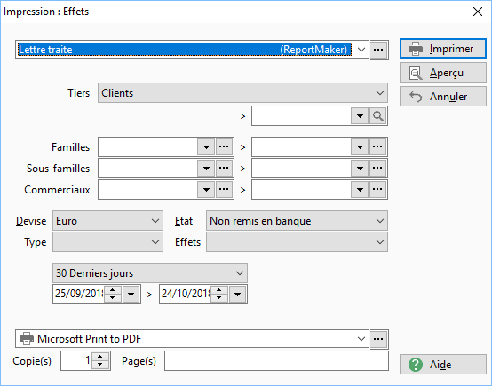Click the Imprimer printer button
The image size is (492, 386).
pos(443,49)
